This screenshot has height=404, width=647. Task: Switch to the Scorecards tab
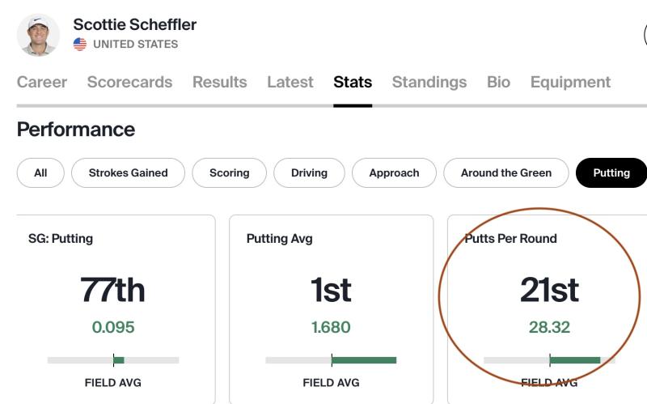pos(129,82)
